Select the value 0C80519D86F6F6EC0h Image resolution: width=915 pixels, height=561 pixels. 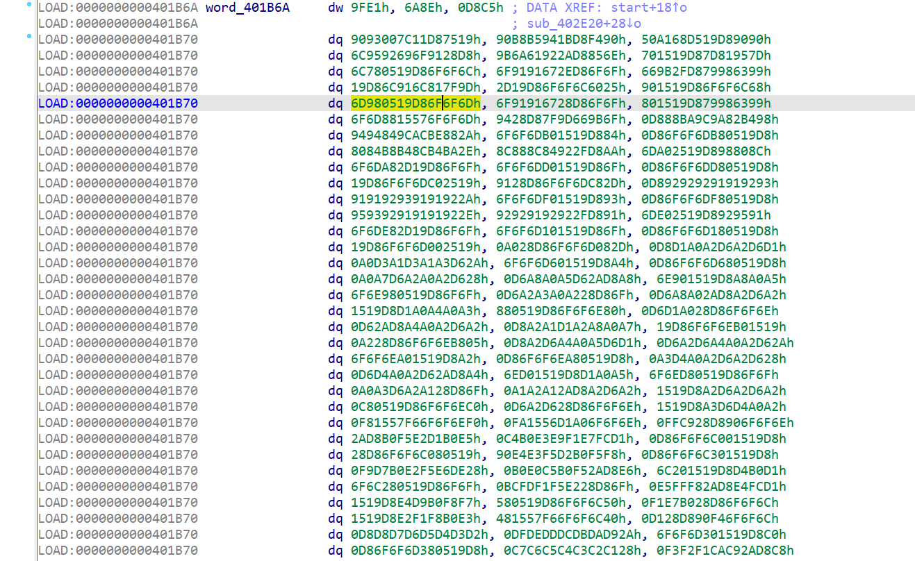420,407
